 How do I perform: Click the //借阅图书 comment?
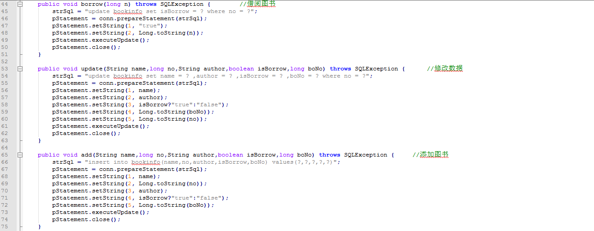click(x=257, y=4)
